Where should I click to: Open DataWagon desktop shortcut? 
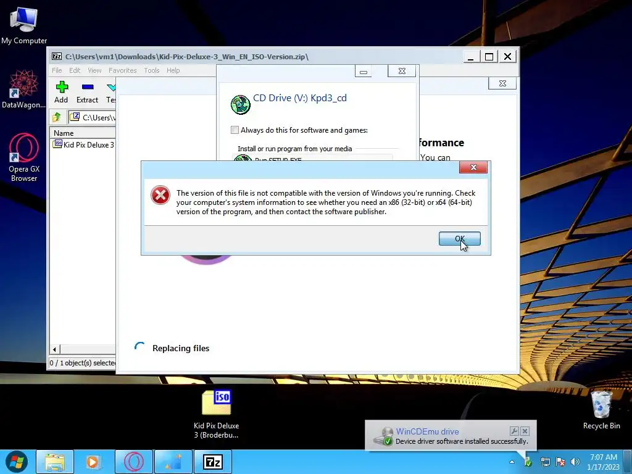(24, 89)
